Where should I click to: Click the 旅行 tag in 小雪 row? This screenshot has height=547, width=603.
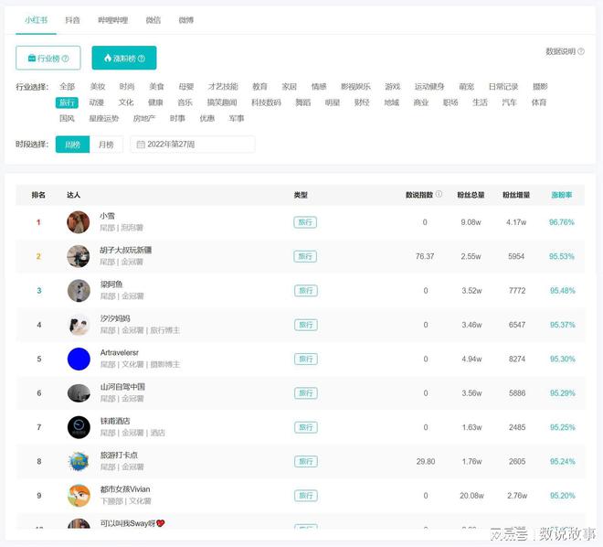pyautogui.click(x=305, y=222)
